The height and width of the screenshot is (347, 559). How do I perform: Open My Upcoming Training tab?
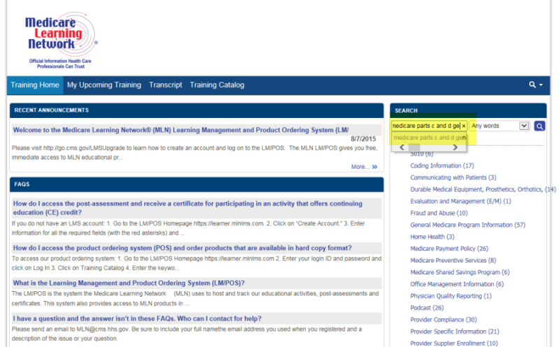click(104, 85)
